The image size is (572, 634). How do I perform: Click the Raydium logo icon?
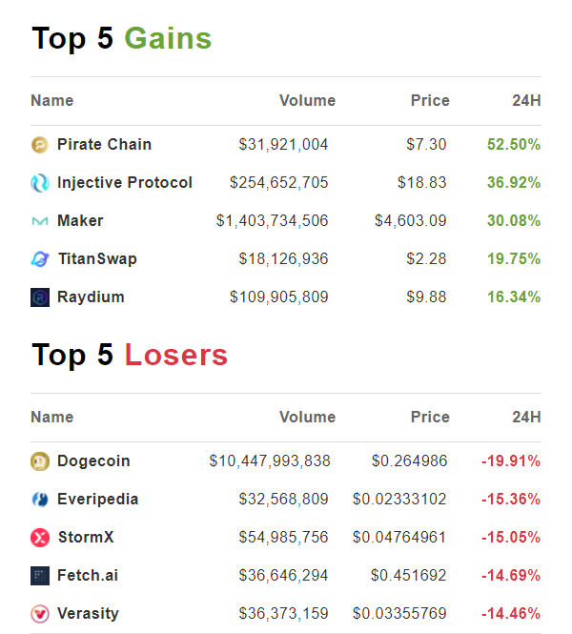click(40, 297)
